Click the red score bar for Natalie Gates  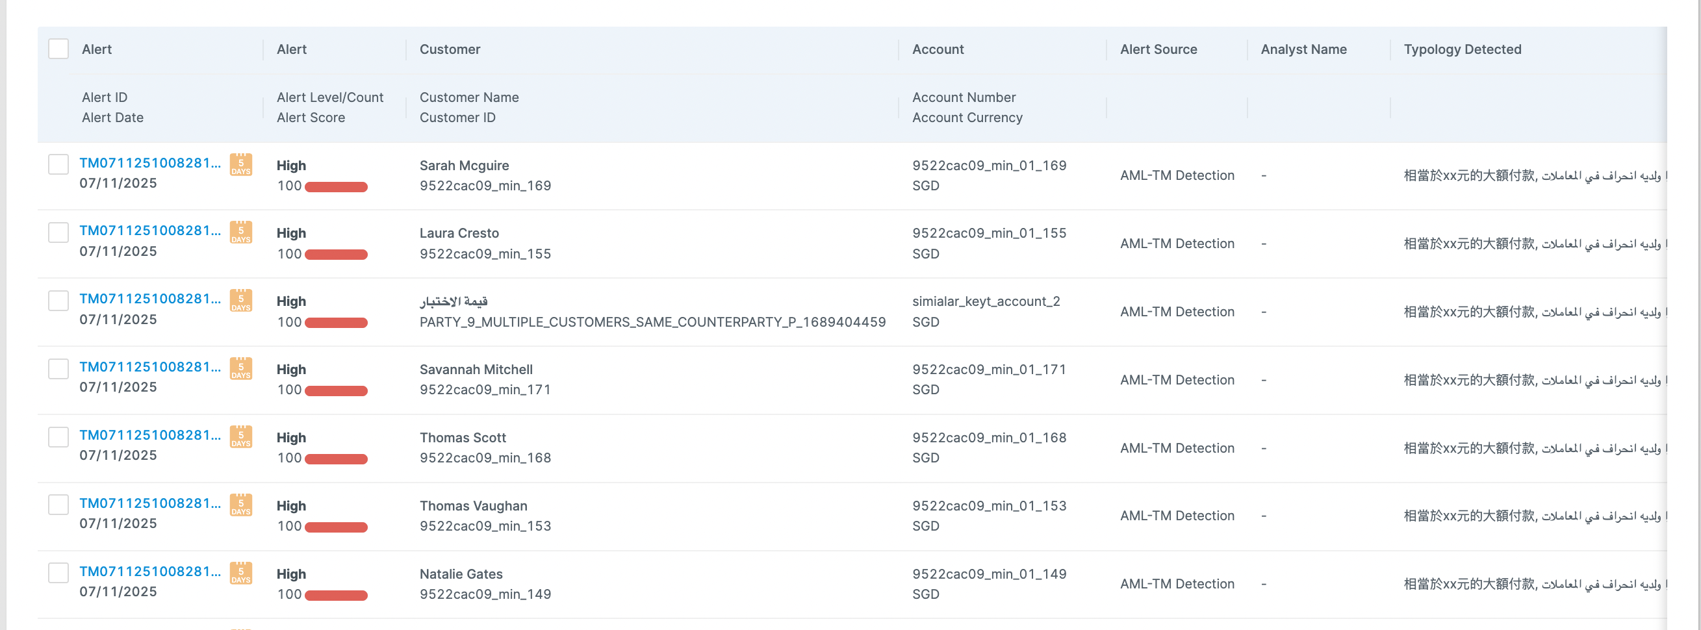pyautogui.click(x=336, y=595)
